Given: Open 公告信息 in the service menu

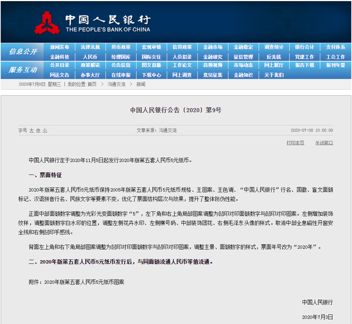Looking at the screenshot, I should [x=121, y=65].
